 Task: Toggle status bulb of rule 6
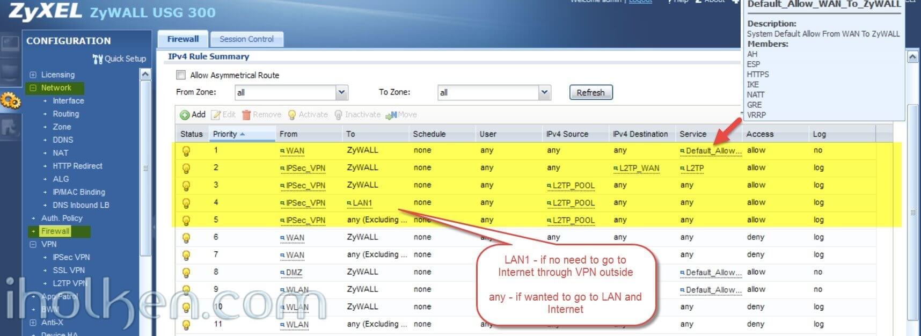pyautogui.click(x=186, y=238)
